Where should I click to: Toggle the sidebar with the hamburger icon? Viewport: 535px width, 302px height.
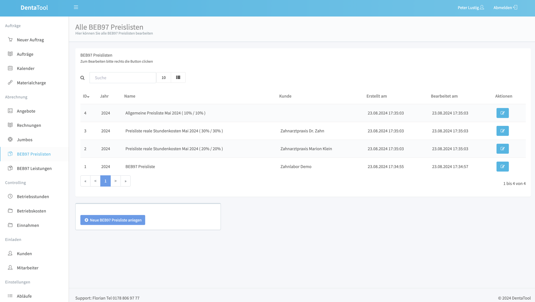tap(76, 7)
